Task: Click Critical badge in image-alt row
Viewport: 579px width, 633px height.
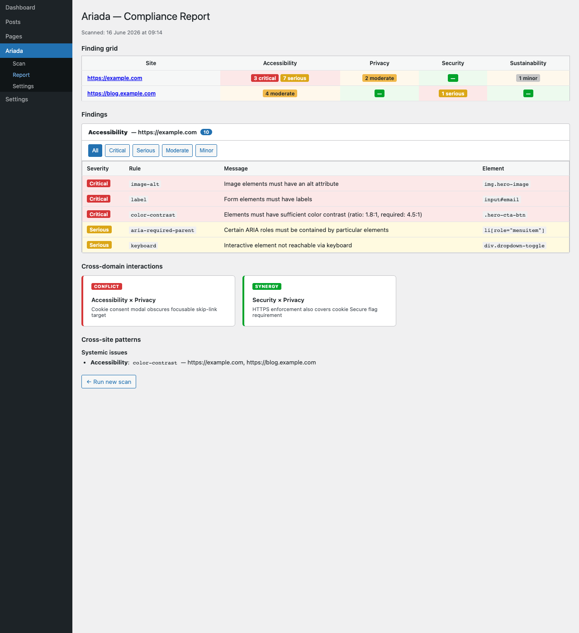Action: [99, 184]
